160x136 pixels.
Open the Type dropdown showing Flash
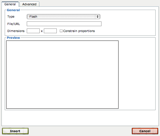(64, 17)
